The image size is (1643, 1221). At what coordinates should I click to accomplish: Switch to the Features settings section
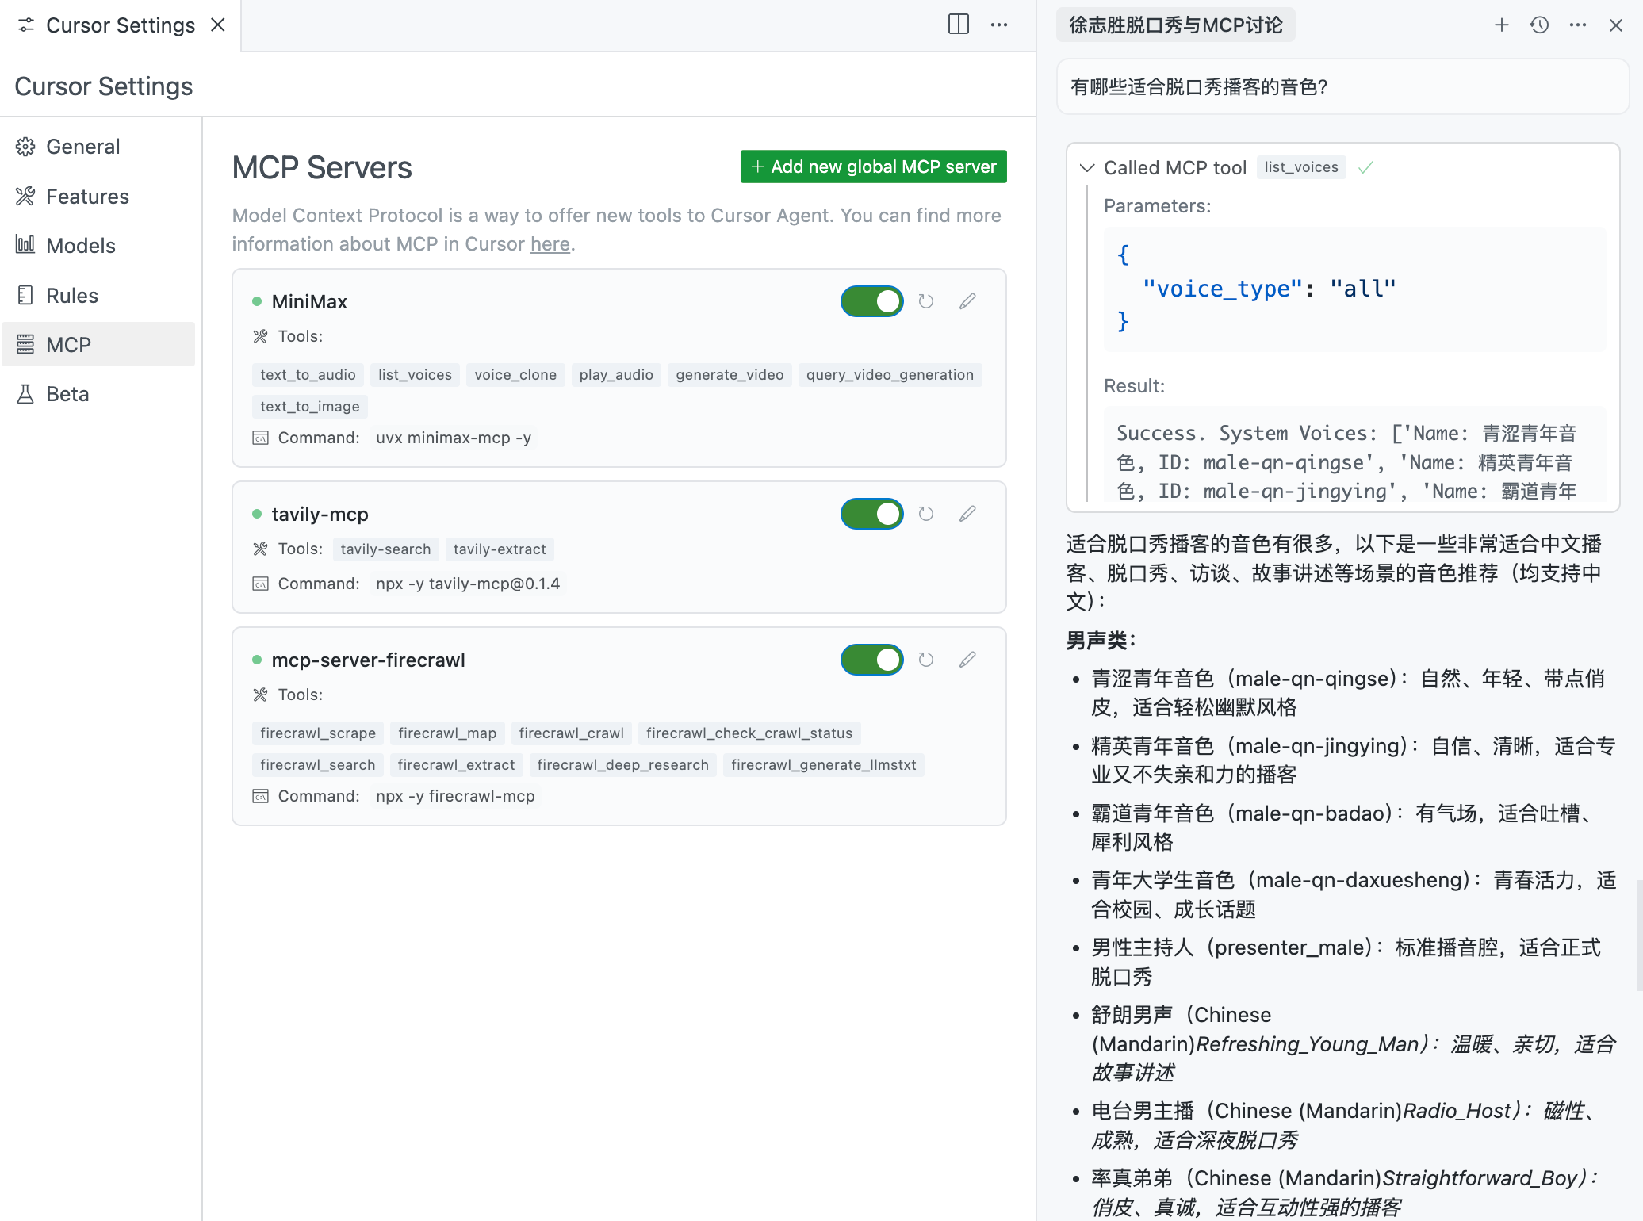coord(87,197)
